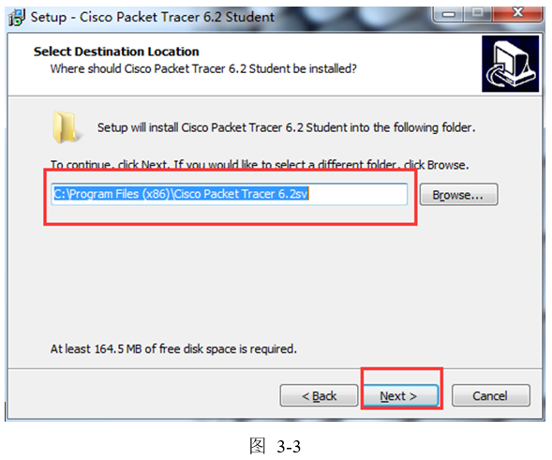This screenshot has width=552, height=460.
Task: Go back with the Back button
Action: [x=319, y=396]
